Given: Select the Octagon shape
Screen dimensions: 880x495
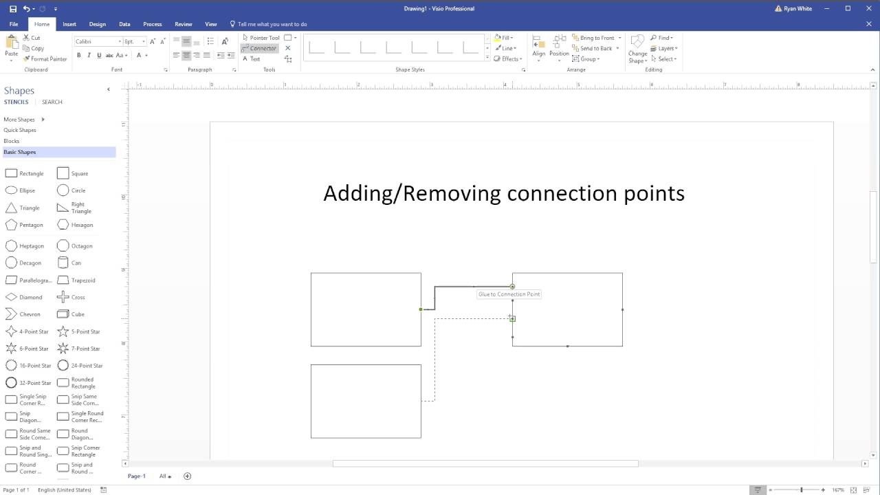Looking at the screenshot, I should point(75,245).
